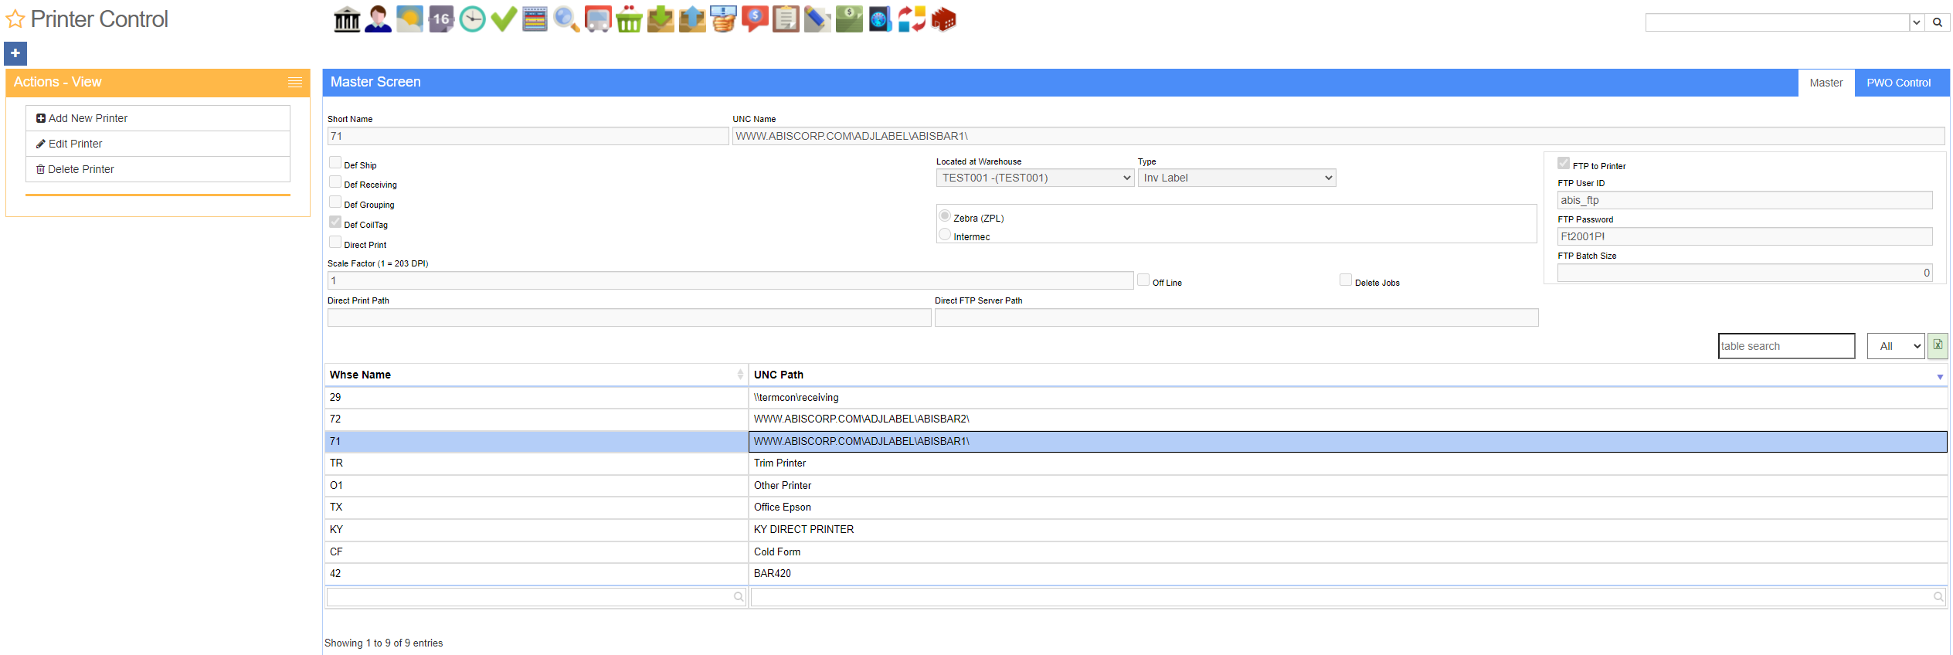Click the Whse Name column filter box
This screenshot has height=655, width=1953.
point(536,597)
